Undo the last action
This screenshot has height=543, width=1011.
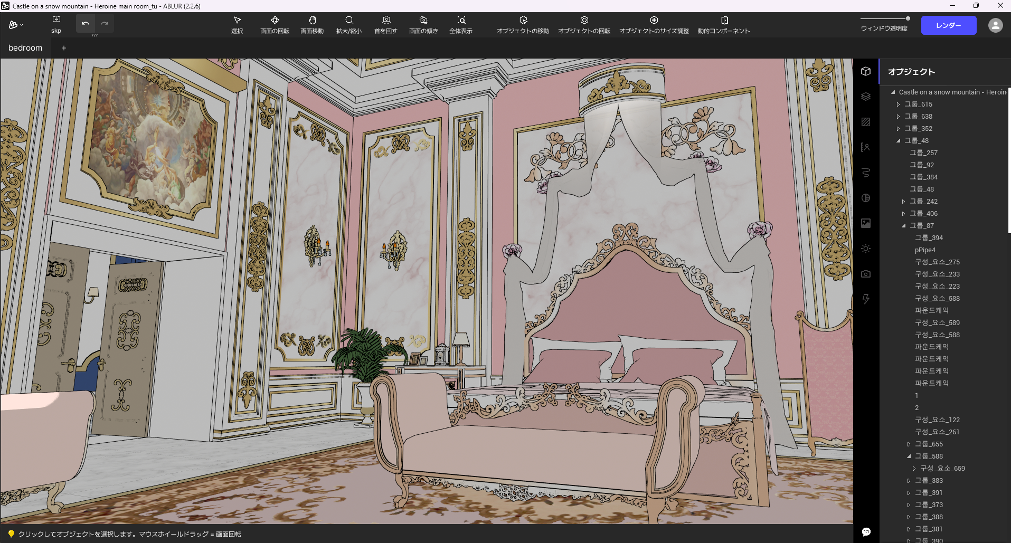pyautogui.click(x=86, y=23)
